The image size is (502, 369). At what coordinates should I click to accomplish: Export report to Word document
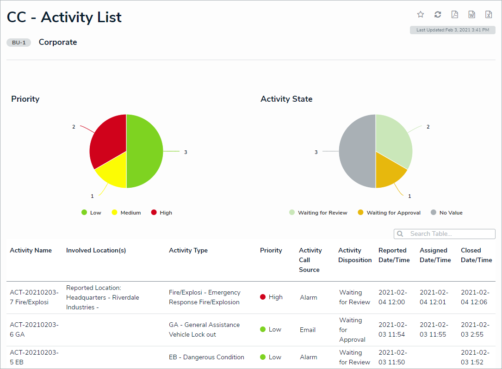click(x=471, y=14)
